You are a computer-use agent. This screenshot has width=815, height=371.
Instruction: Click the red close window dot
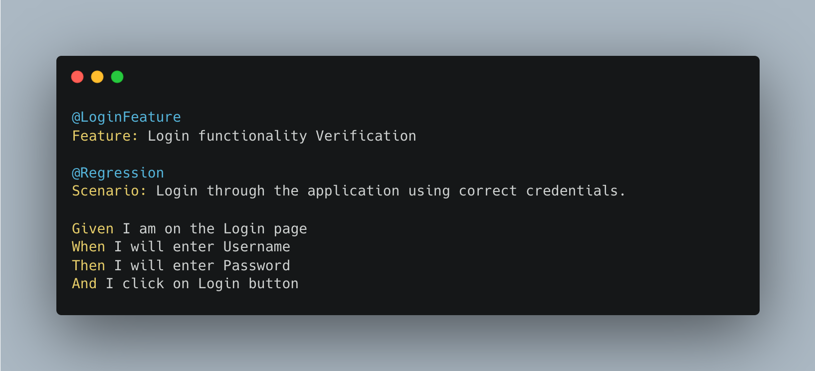coord(77,77)
